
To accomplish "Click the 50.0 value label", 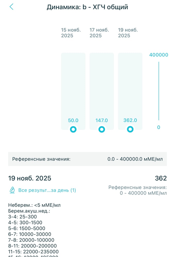I will point(73,120).
